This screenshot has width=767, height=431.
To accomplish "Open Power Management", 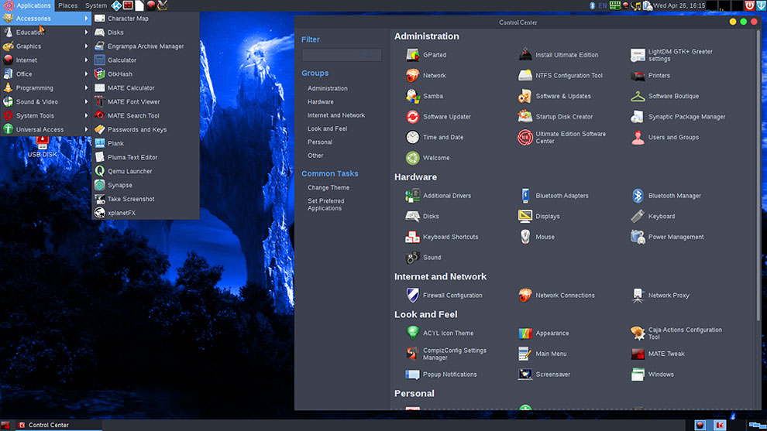I will [668, 237].
